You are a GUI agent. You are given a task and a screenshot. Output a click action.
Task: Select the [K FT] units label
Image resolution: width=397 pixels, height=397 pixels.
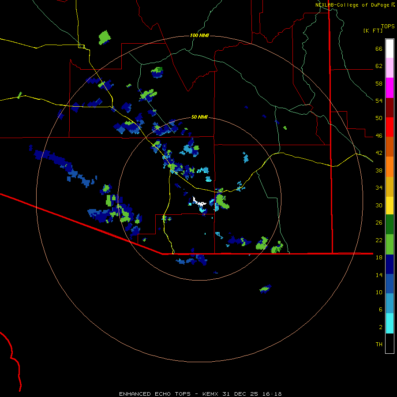(373, 30)
